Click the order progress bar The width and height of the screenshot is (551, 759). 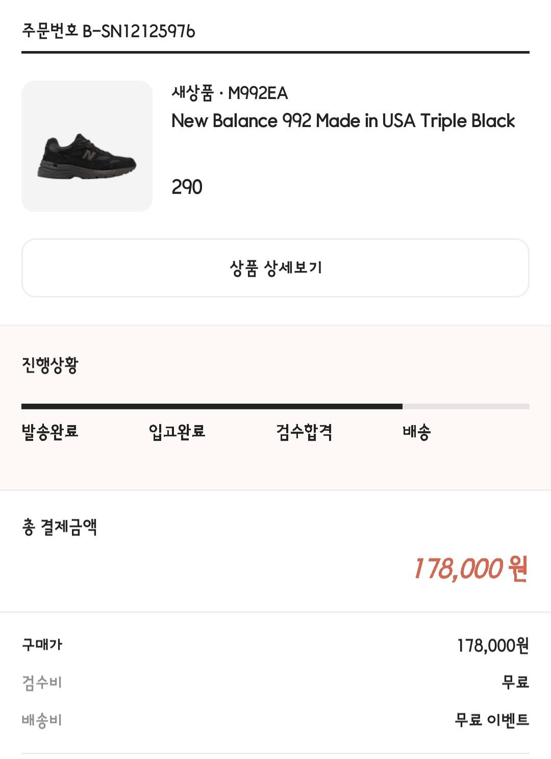pyautogui.click(x=275, y=407)
